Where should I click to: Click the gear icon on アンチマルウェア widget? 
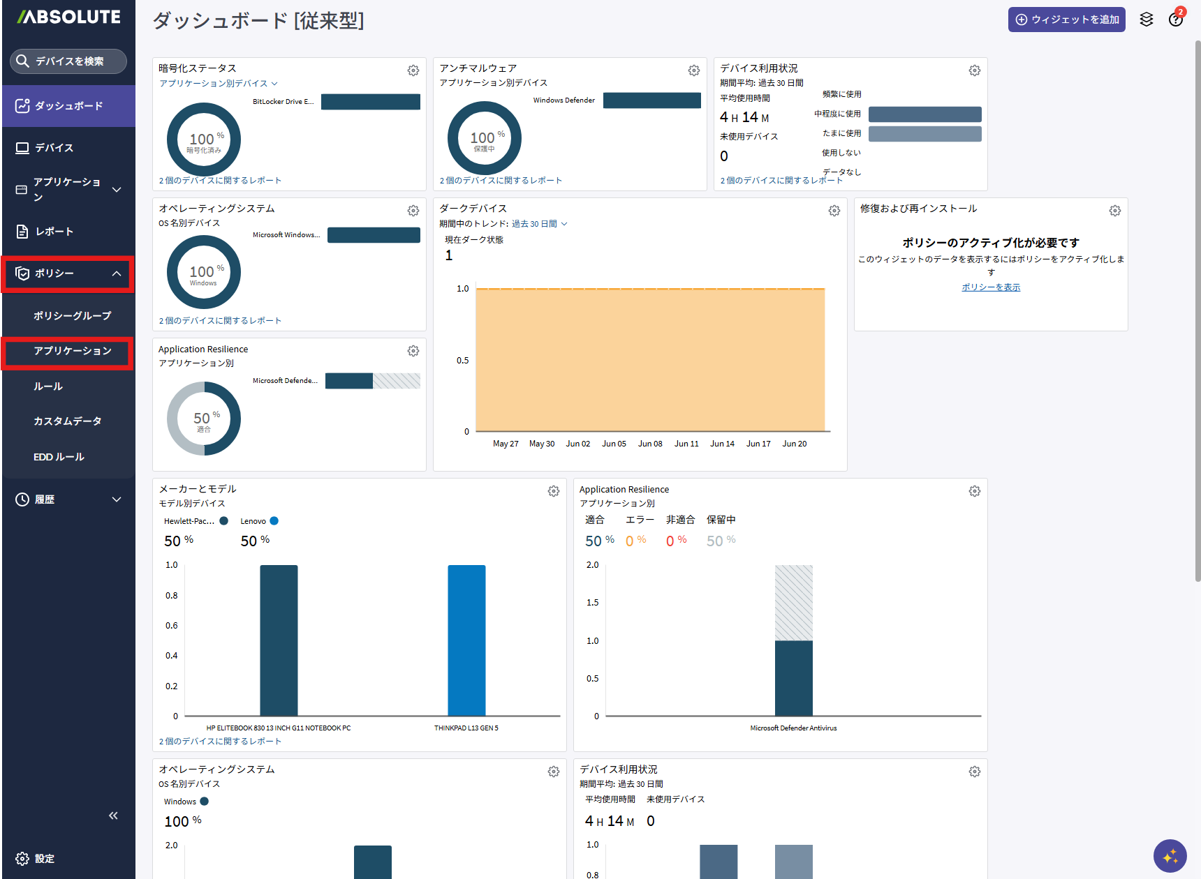click(x=694, y=70)
